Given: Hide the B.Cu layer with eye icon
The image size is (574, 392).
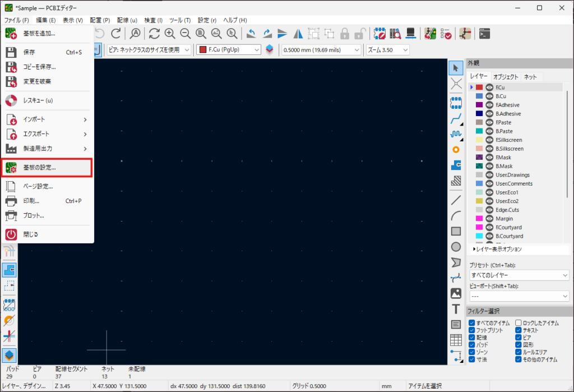Looking at the screenshot, I should click(x=489, y=96).
